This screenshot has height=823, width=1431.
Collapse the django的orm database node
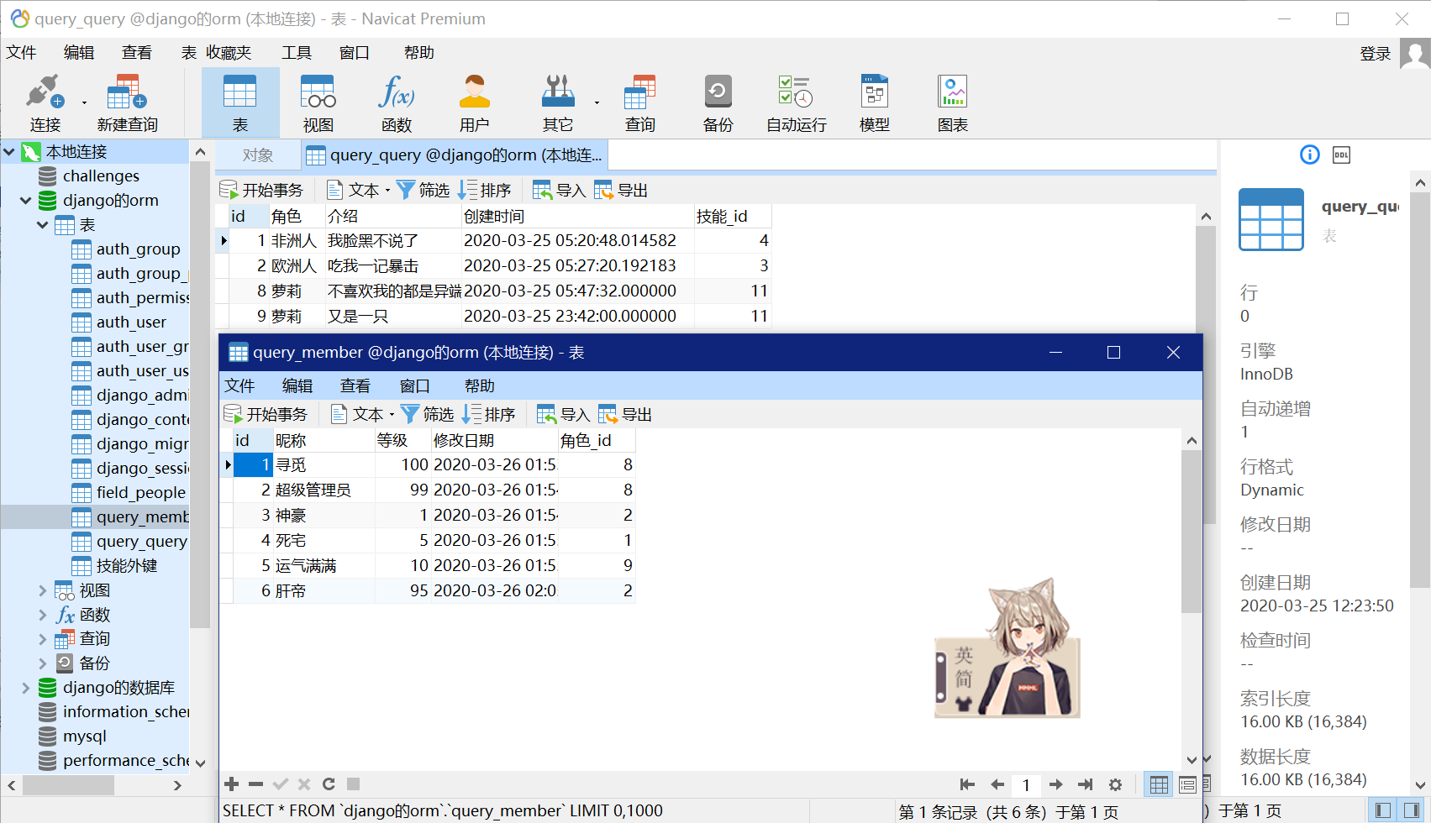(x=25, y=200)
